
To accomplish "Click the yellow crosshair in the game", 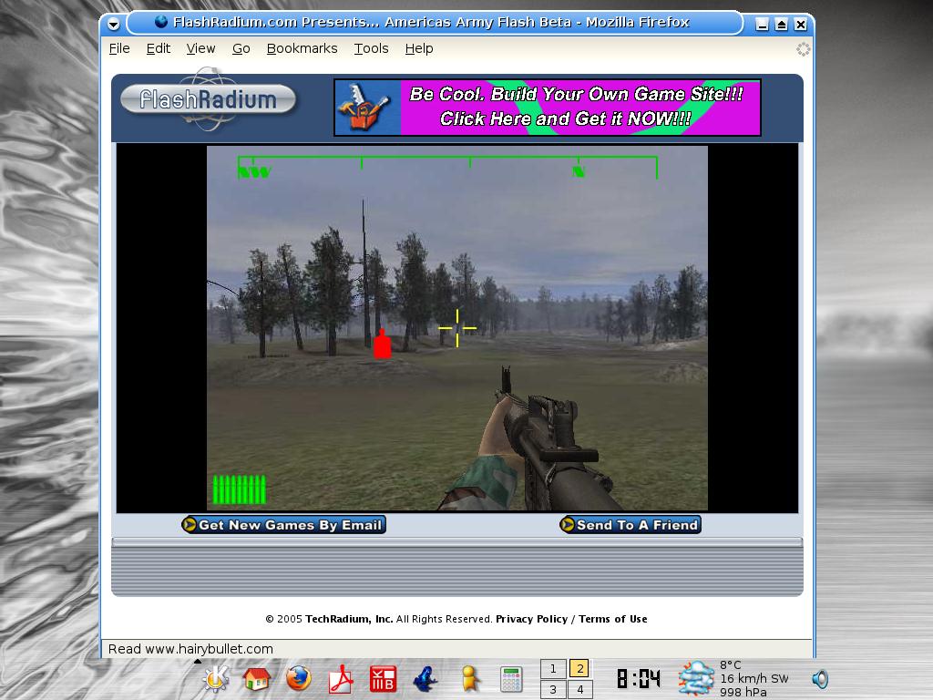I will tap(457, 327).
